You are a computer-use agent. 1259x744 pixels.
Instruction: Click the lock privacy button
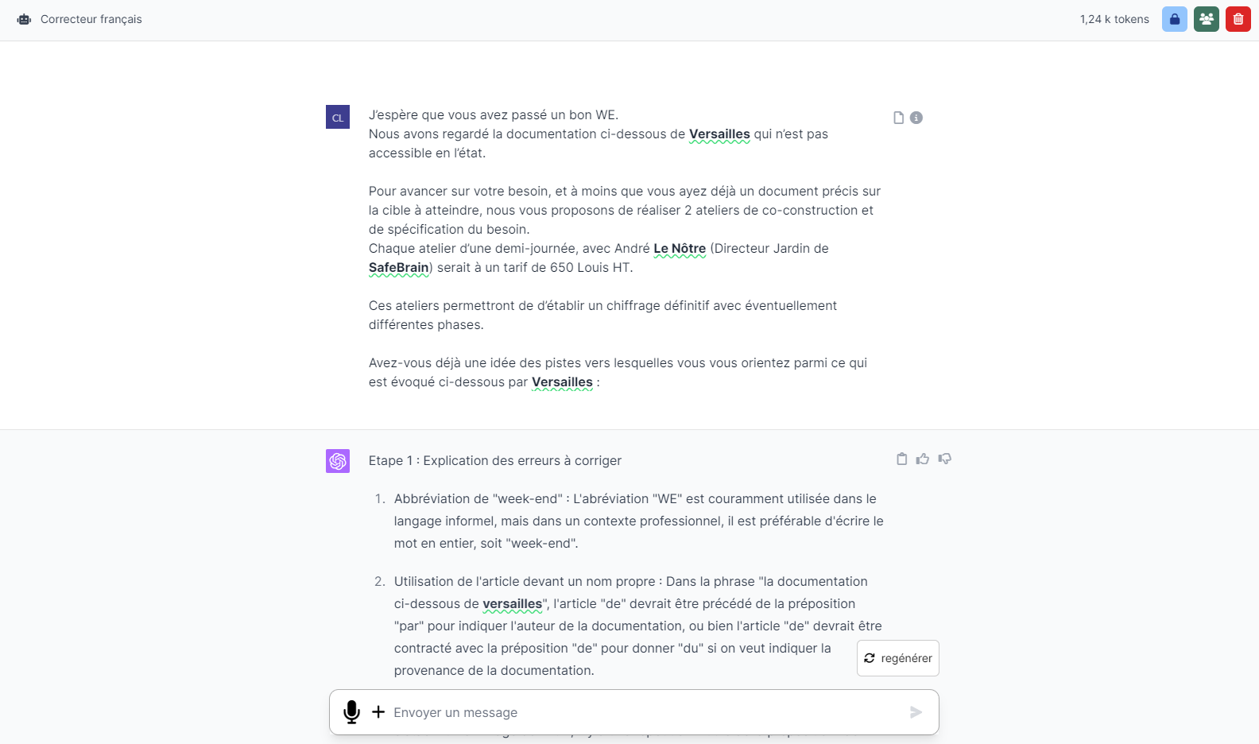(1174, 19)
